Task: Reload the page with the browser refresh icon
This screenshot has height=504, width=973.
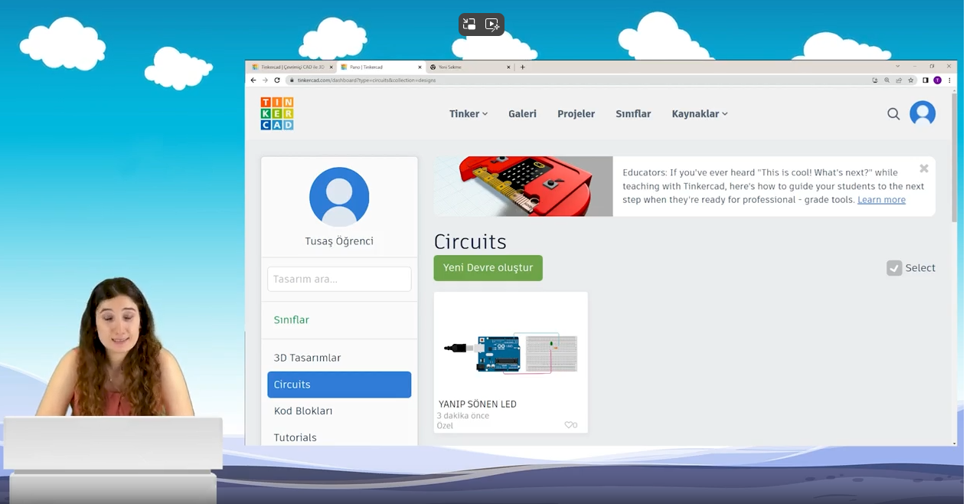Action: 276,80
